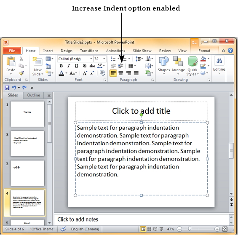Run spell check from the status bar icon

point(63,229)
